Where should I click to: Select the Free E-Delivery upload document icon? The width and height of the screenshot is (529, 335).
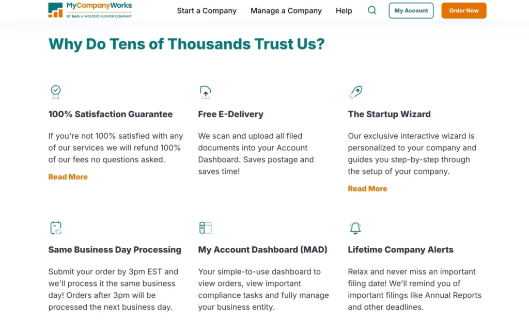click(x=205, y=92)
